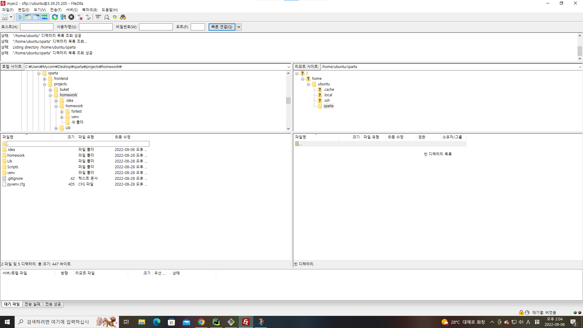
Task: Click the 포트 input field
Action: click(198, 27)
